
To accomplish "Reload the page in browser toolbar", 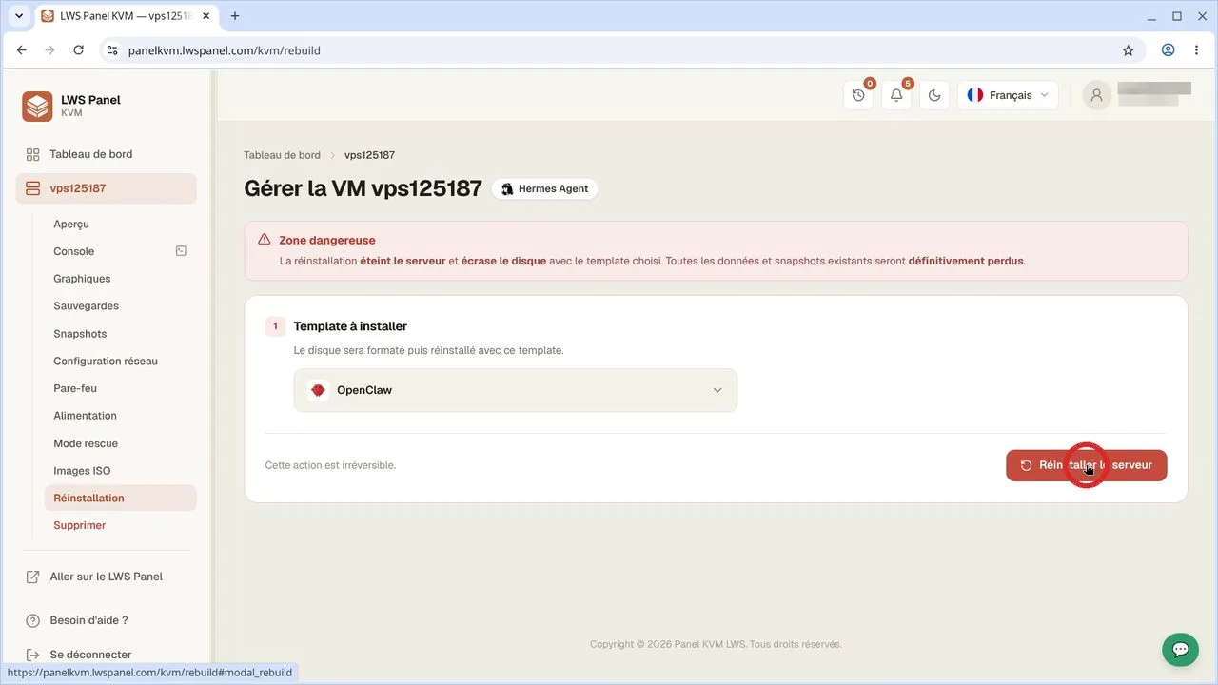I will pyautogui.click(x=78, y=50).
